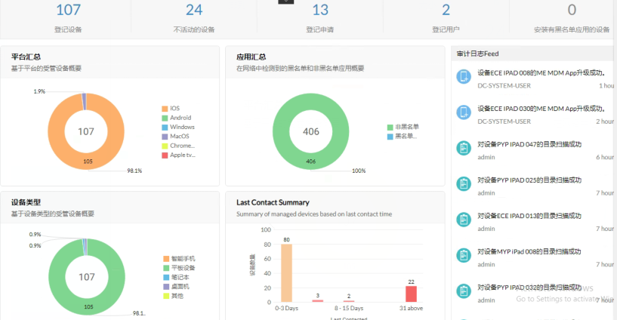This screenshot has width=617, height=320.
Task: Toggle iOS legend in platform summary chart
Action: tap(171, 108)
